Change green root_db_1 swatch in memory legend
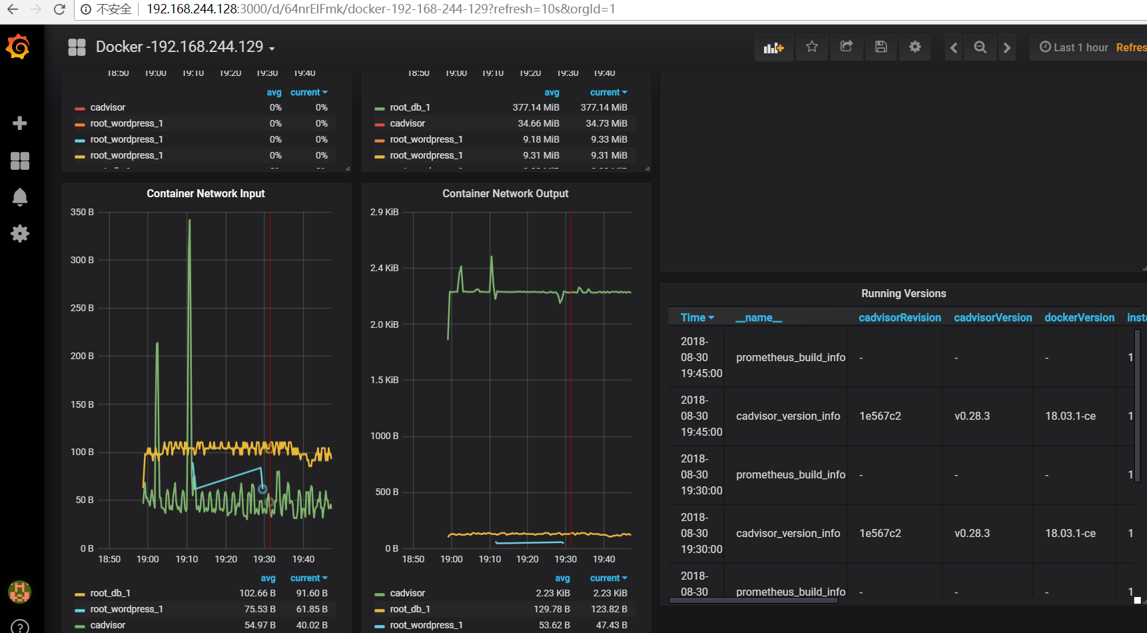Screen dimensions: 1147x633 coord(380,108)
